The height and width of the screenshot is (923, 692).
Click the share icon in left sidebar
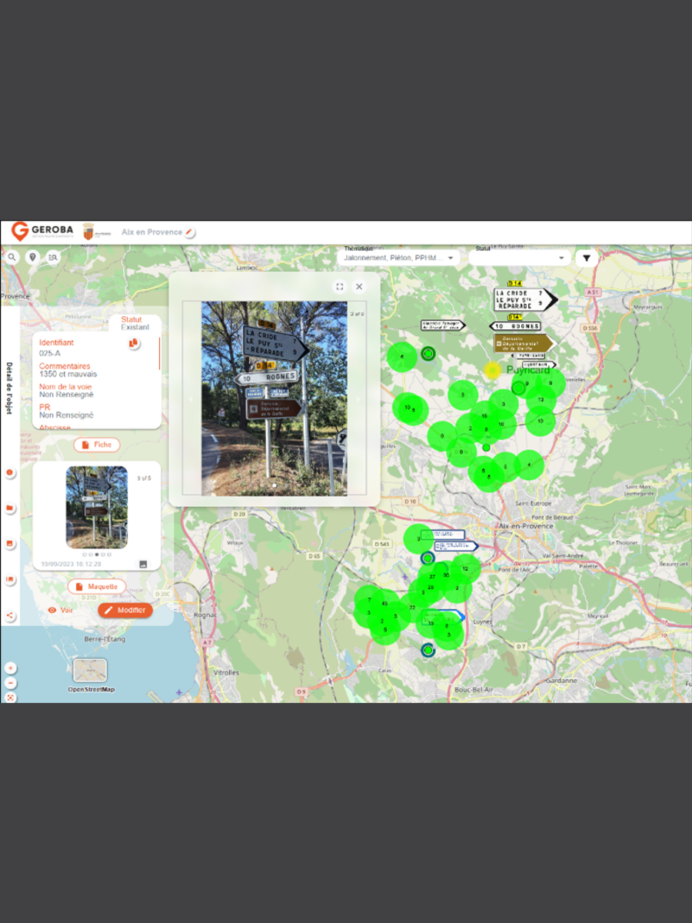10,615
